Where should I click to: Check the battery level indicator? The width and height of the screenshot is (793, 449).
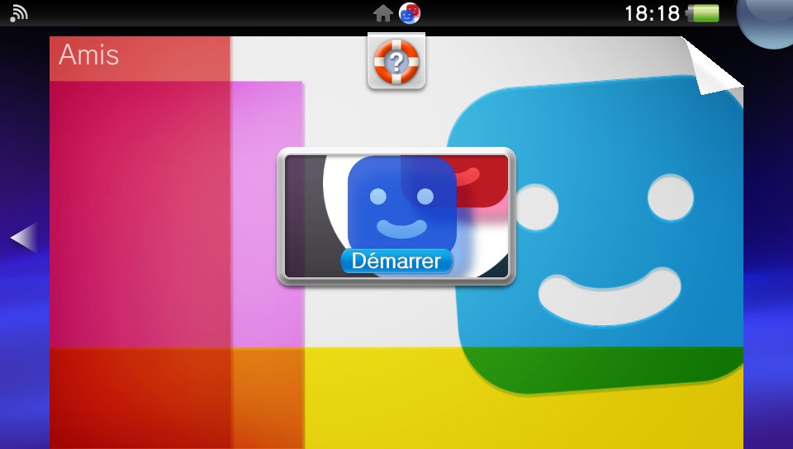click(x=703, y=14)
